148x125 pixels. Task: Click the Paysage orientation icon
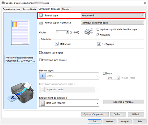click(x=99, y=44)
